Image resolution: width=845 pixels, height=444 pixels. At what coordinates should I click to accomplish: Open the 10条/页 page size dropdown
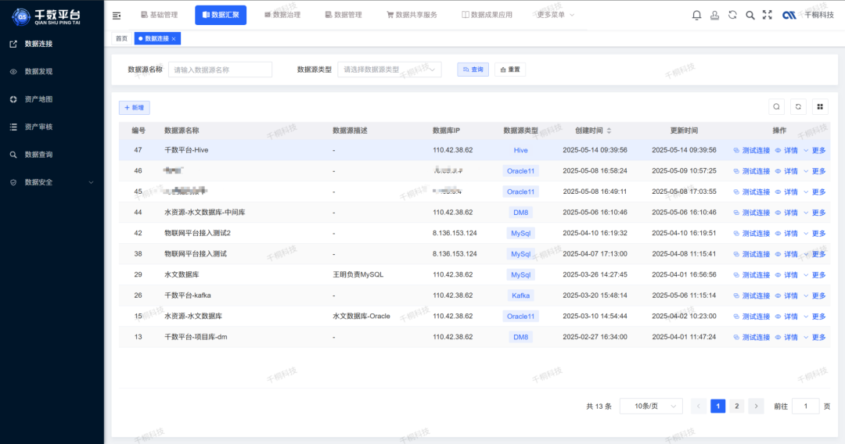(651, 406)
